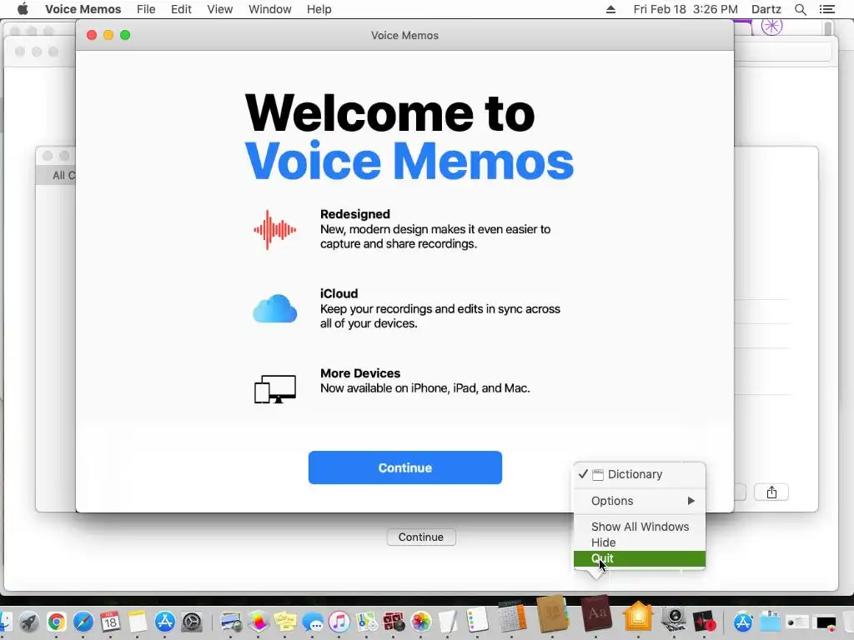Screen dimensions: 854x640
Task: Open the Photos app in the dock
Action: tap(421, 622)
